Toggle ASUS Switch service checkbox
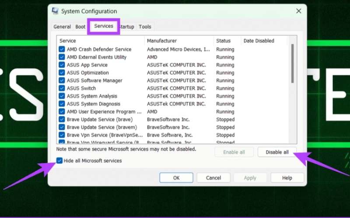Image resolution: width=350 pixels, height=218 pixels. (62, 88)
